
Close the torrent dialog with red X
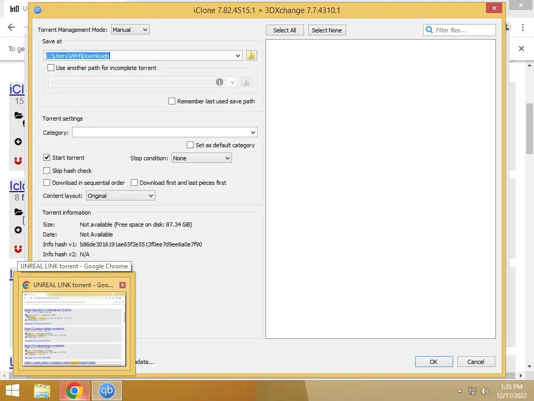click(x=494, y=8)
